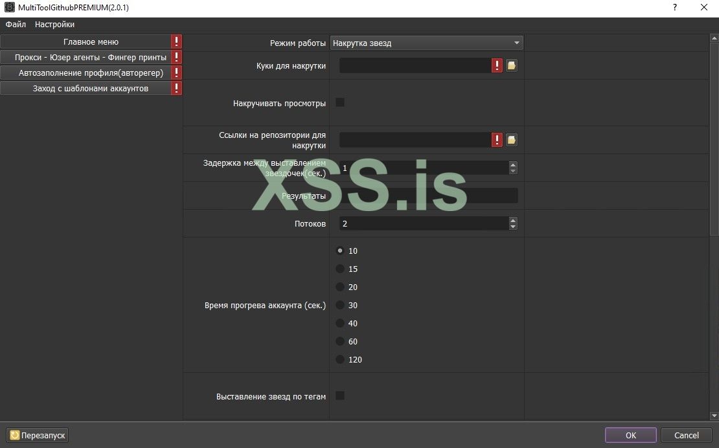
Task: Increase the Потоков thread count
Action: (513, 220)
